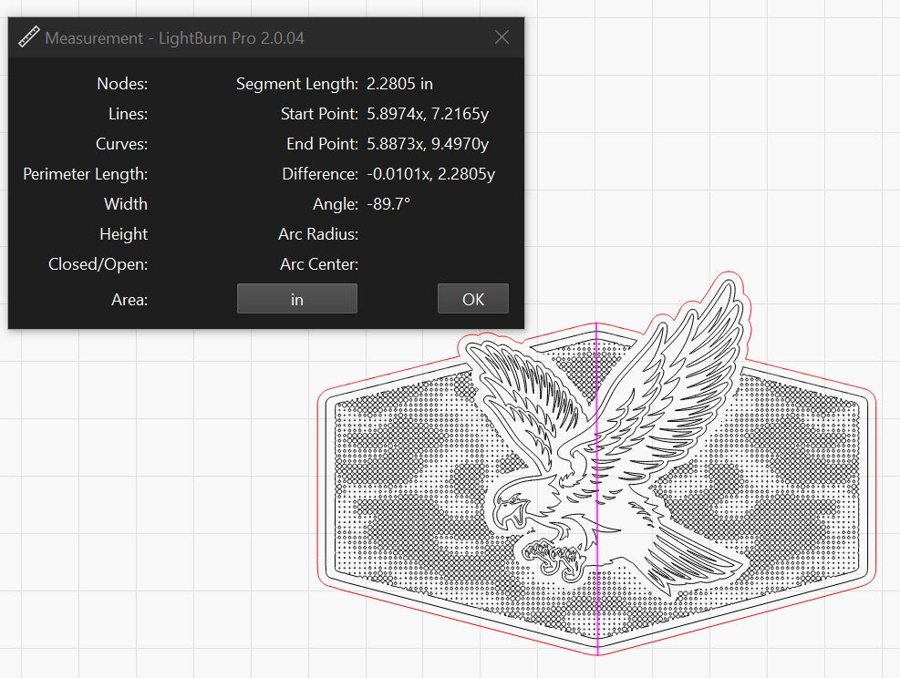Screen dimensions: 900x678
Task: Click the in unit button to change measurement units
Action: click(296, 298)
